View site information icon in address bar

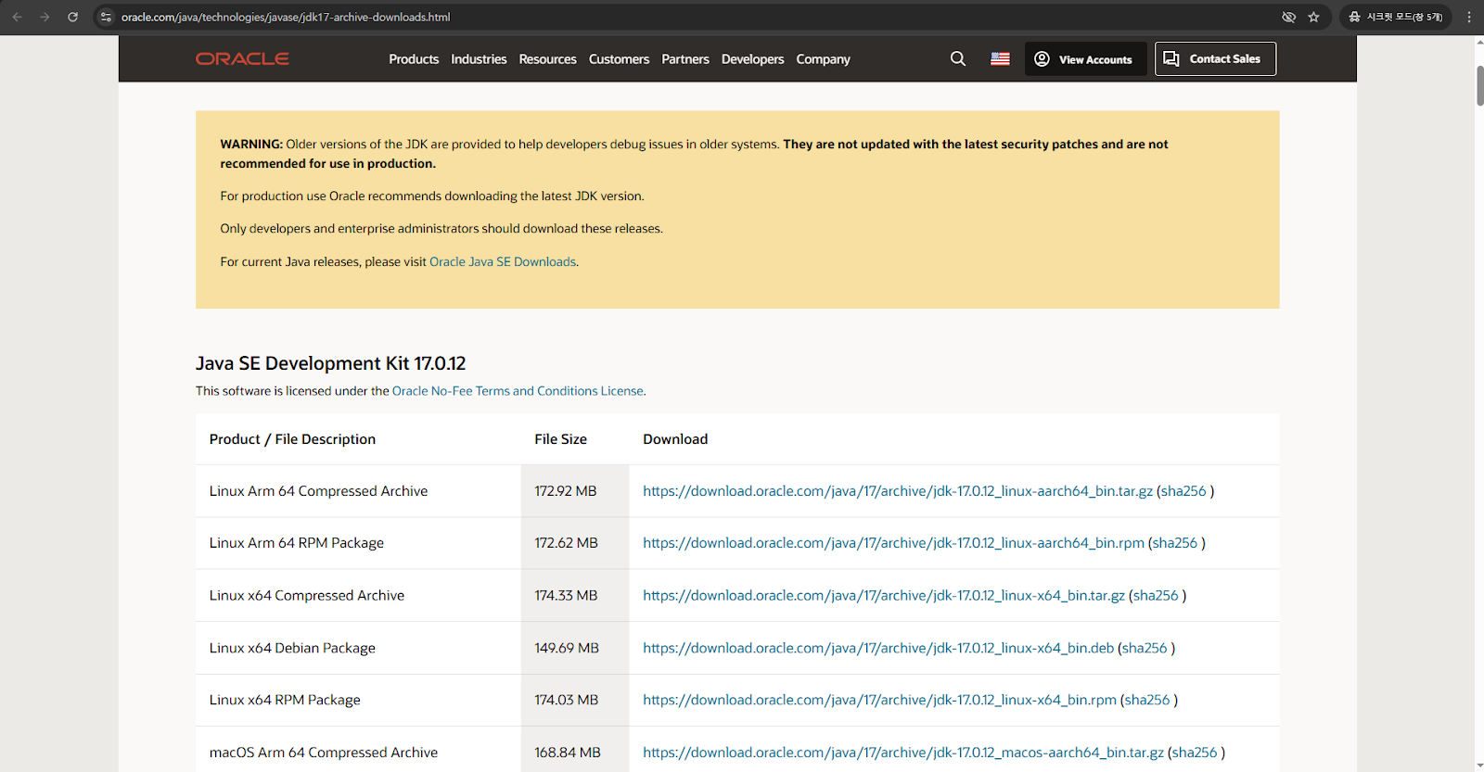106,17
